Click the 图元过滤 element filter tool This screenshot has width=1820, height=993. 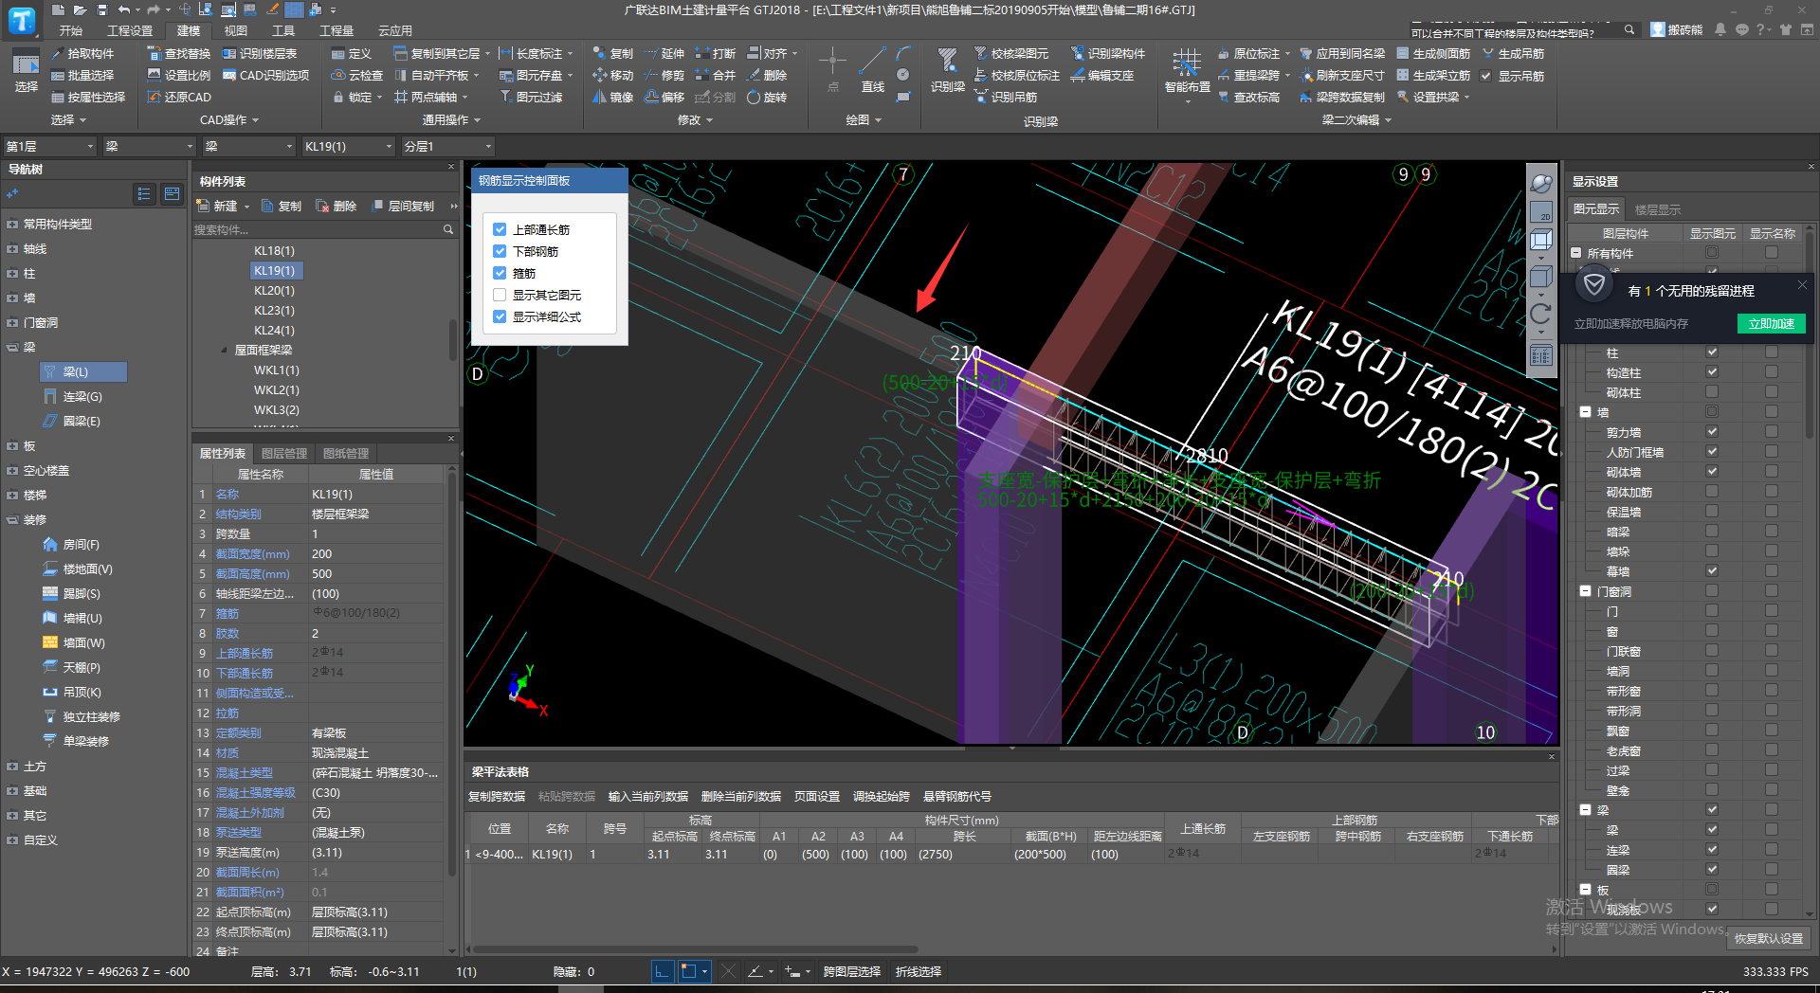point(531,98)
